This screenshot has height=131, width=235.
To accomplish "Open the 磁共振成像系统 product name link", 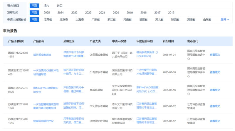I will [x=42, y=55].
